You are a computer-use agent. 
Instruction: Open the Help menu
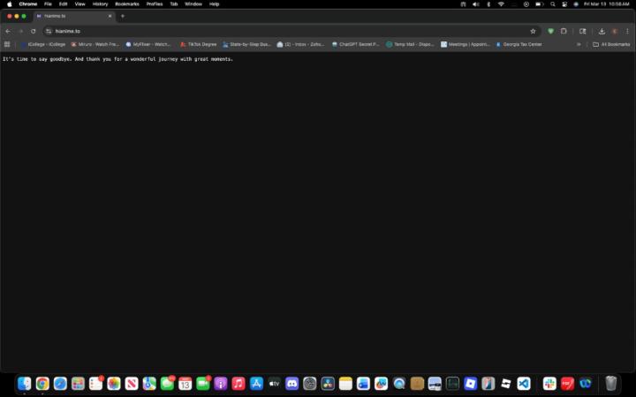(214, 4)
